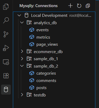Select the categories table
99x108 pixels.
click(x=46, y=73)
